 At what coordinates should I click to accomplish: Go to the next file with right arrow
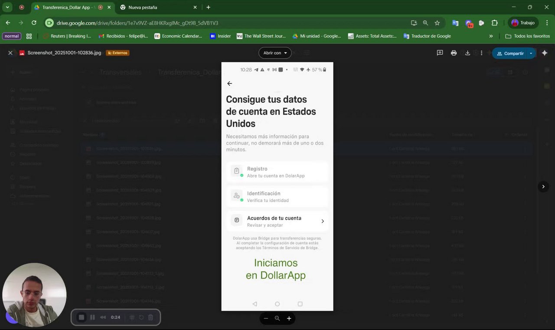pyautogui.click(x=543, y=186)
